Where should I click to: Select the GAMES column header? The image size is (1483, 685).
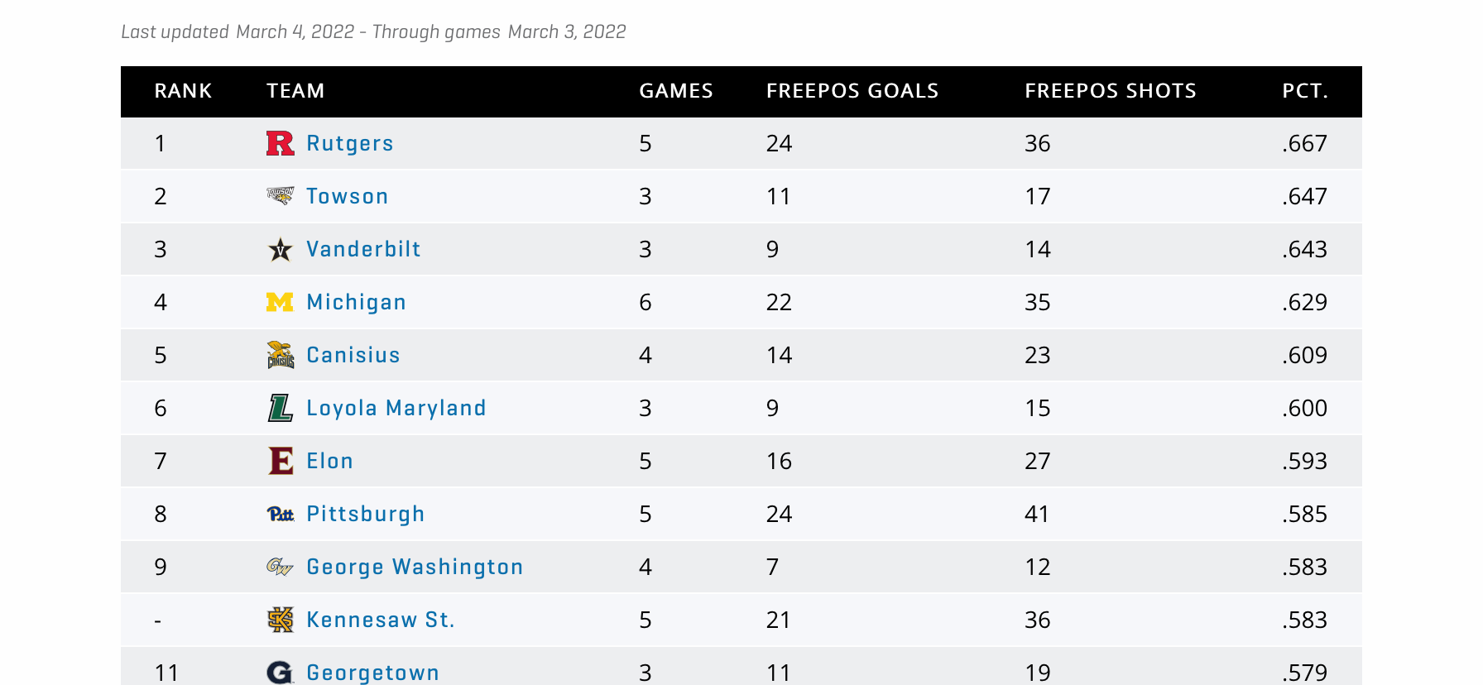tap(675, 91)
